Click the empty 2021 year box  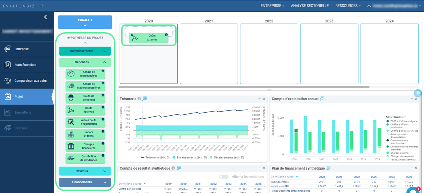point(209,54)
